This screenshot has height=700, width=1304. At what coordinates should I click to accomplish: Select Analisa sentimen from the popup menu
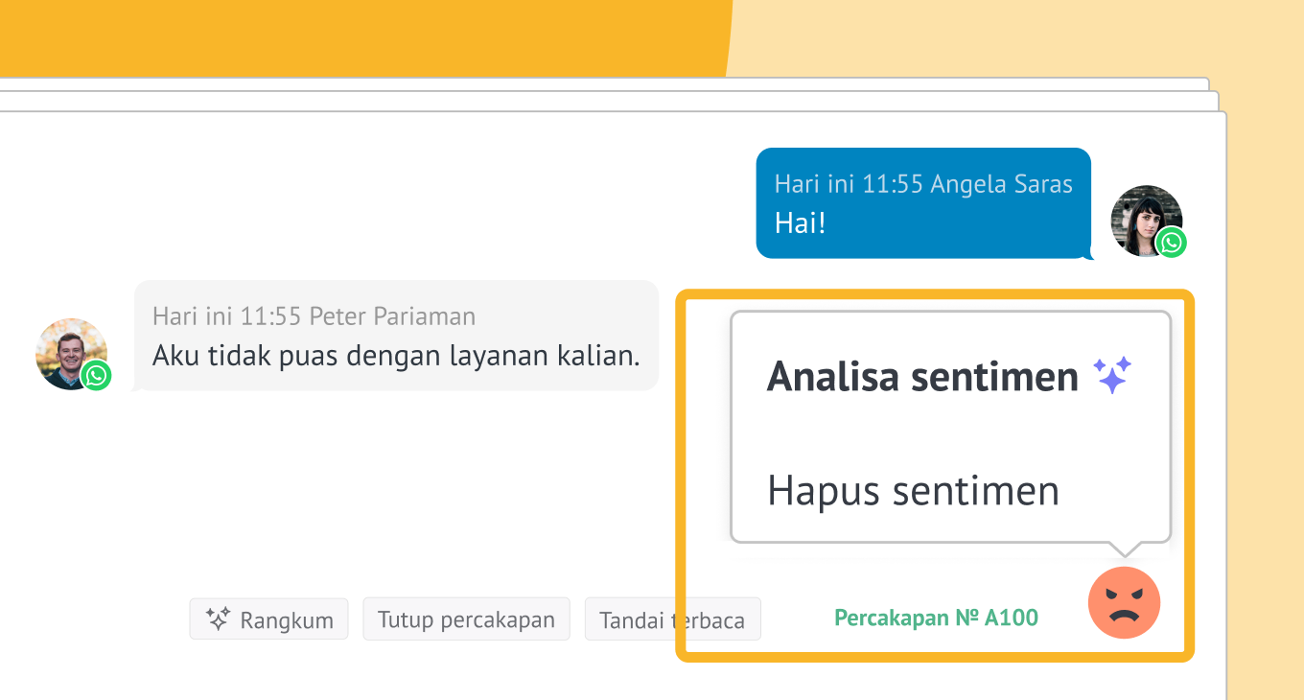point(921,377)
